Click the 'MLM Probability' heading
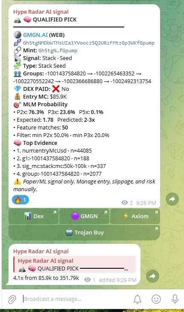The width and height of the screenshot is (184, 312). tap(45, 105)
